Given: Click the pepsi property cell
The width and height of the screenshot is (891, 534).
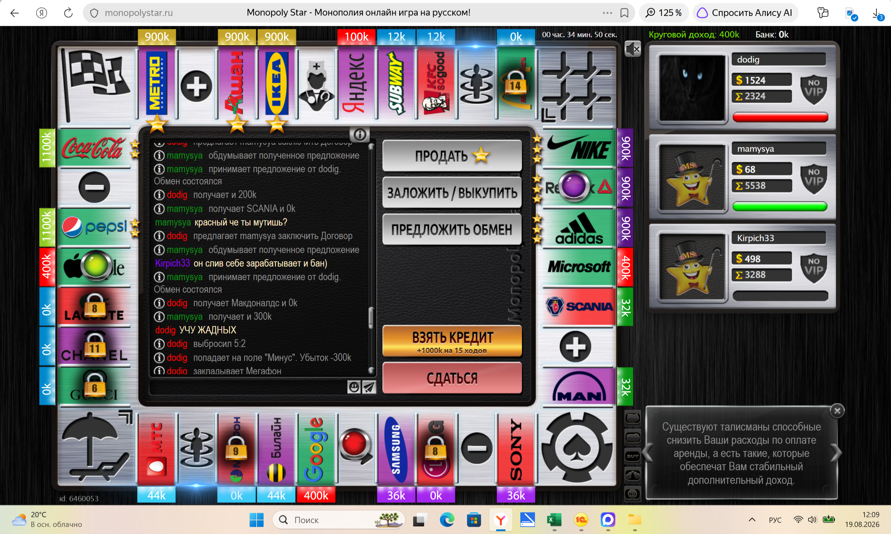Looking at the screenshot, I should [x=94, y=228].
